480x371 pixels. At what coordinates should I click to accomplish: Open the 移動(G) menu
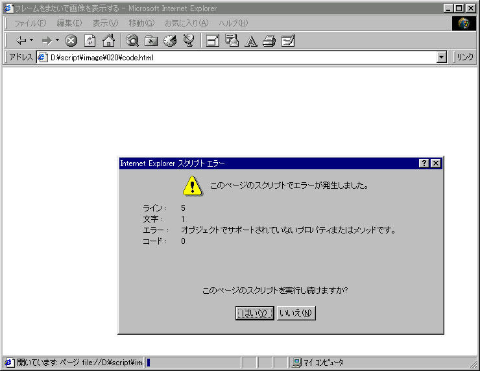141,23
